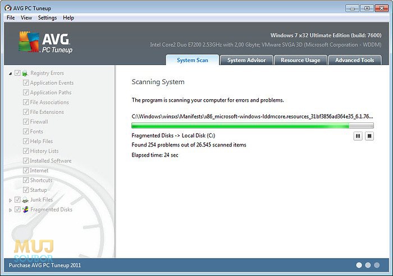Switch to the System Scan tab
Image resolution: width=393 pixels, height=276 pixels.
tap(192, 60)
